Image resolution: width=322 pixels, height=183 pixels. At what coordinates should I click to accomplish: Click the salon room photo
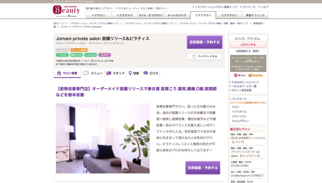coord(103,138)
